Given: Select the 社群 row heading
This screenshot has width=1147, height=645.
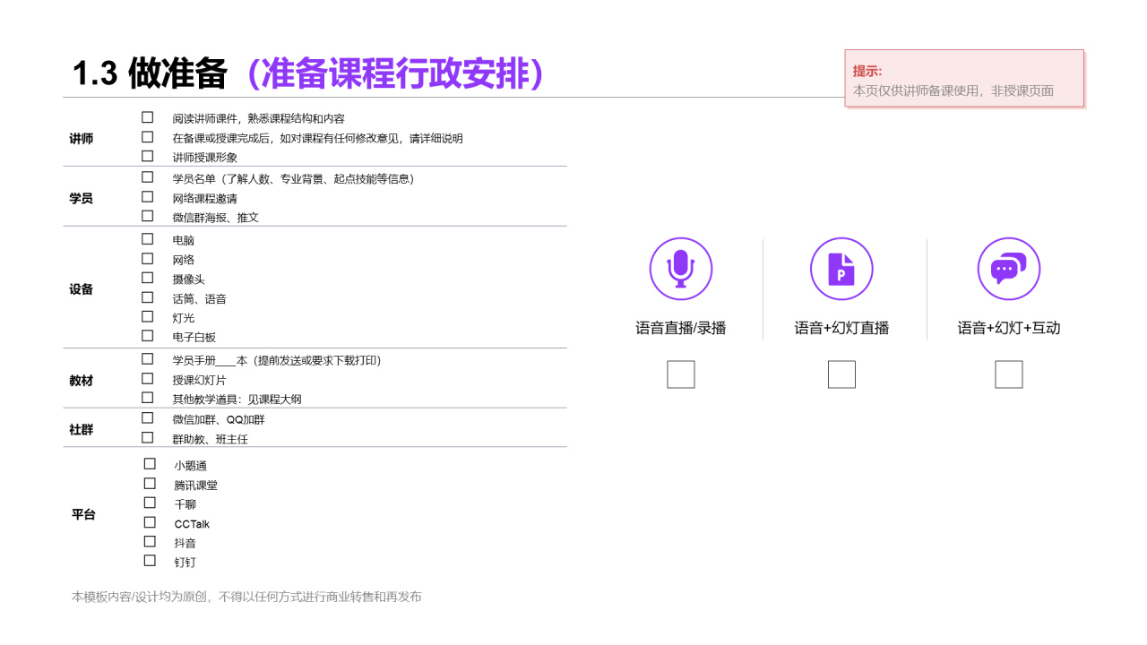Looking at the screenshot, I should pos(82,430).
